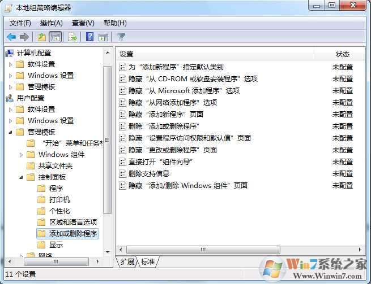
Task: Select setting 直接打开"组件向导"
Action: 161,162
